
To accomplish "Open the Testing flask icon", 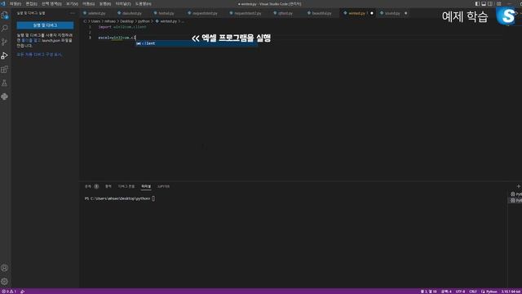I will [5, 83].
